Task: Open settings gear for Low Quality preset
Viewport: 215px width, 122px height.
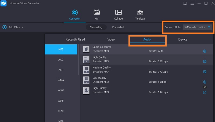Action: [x=205, y=82]
